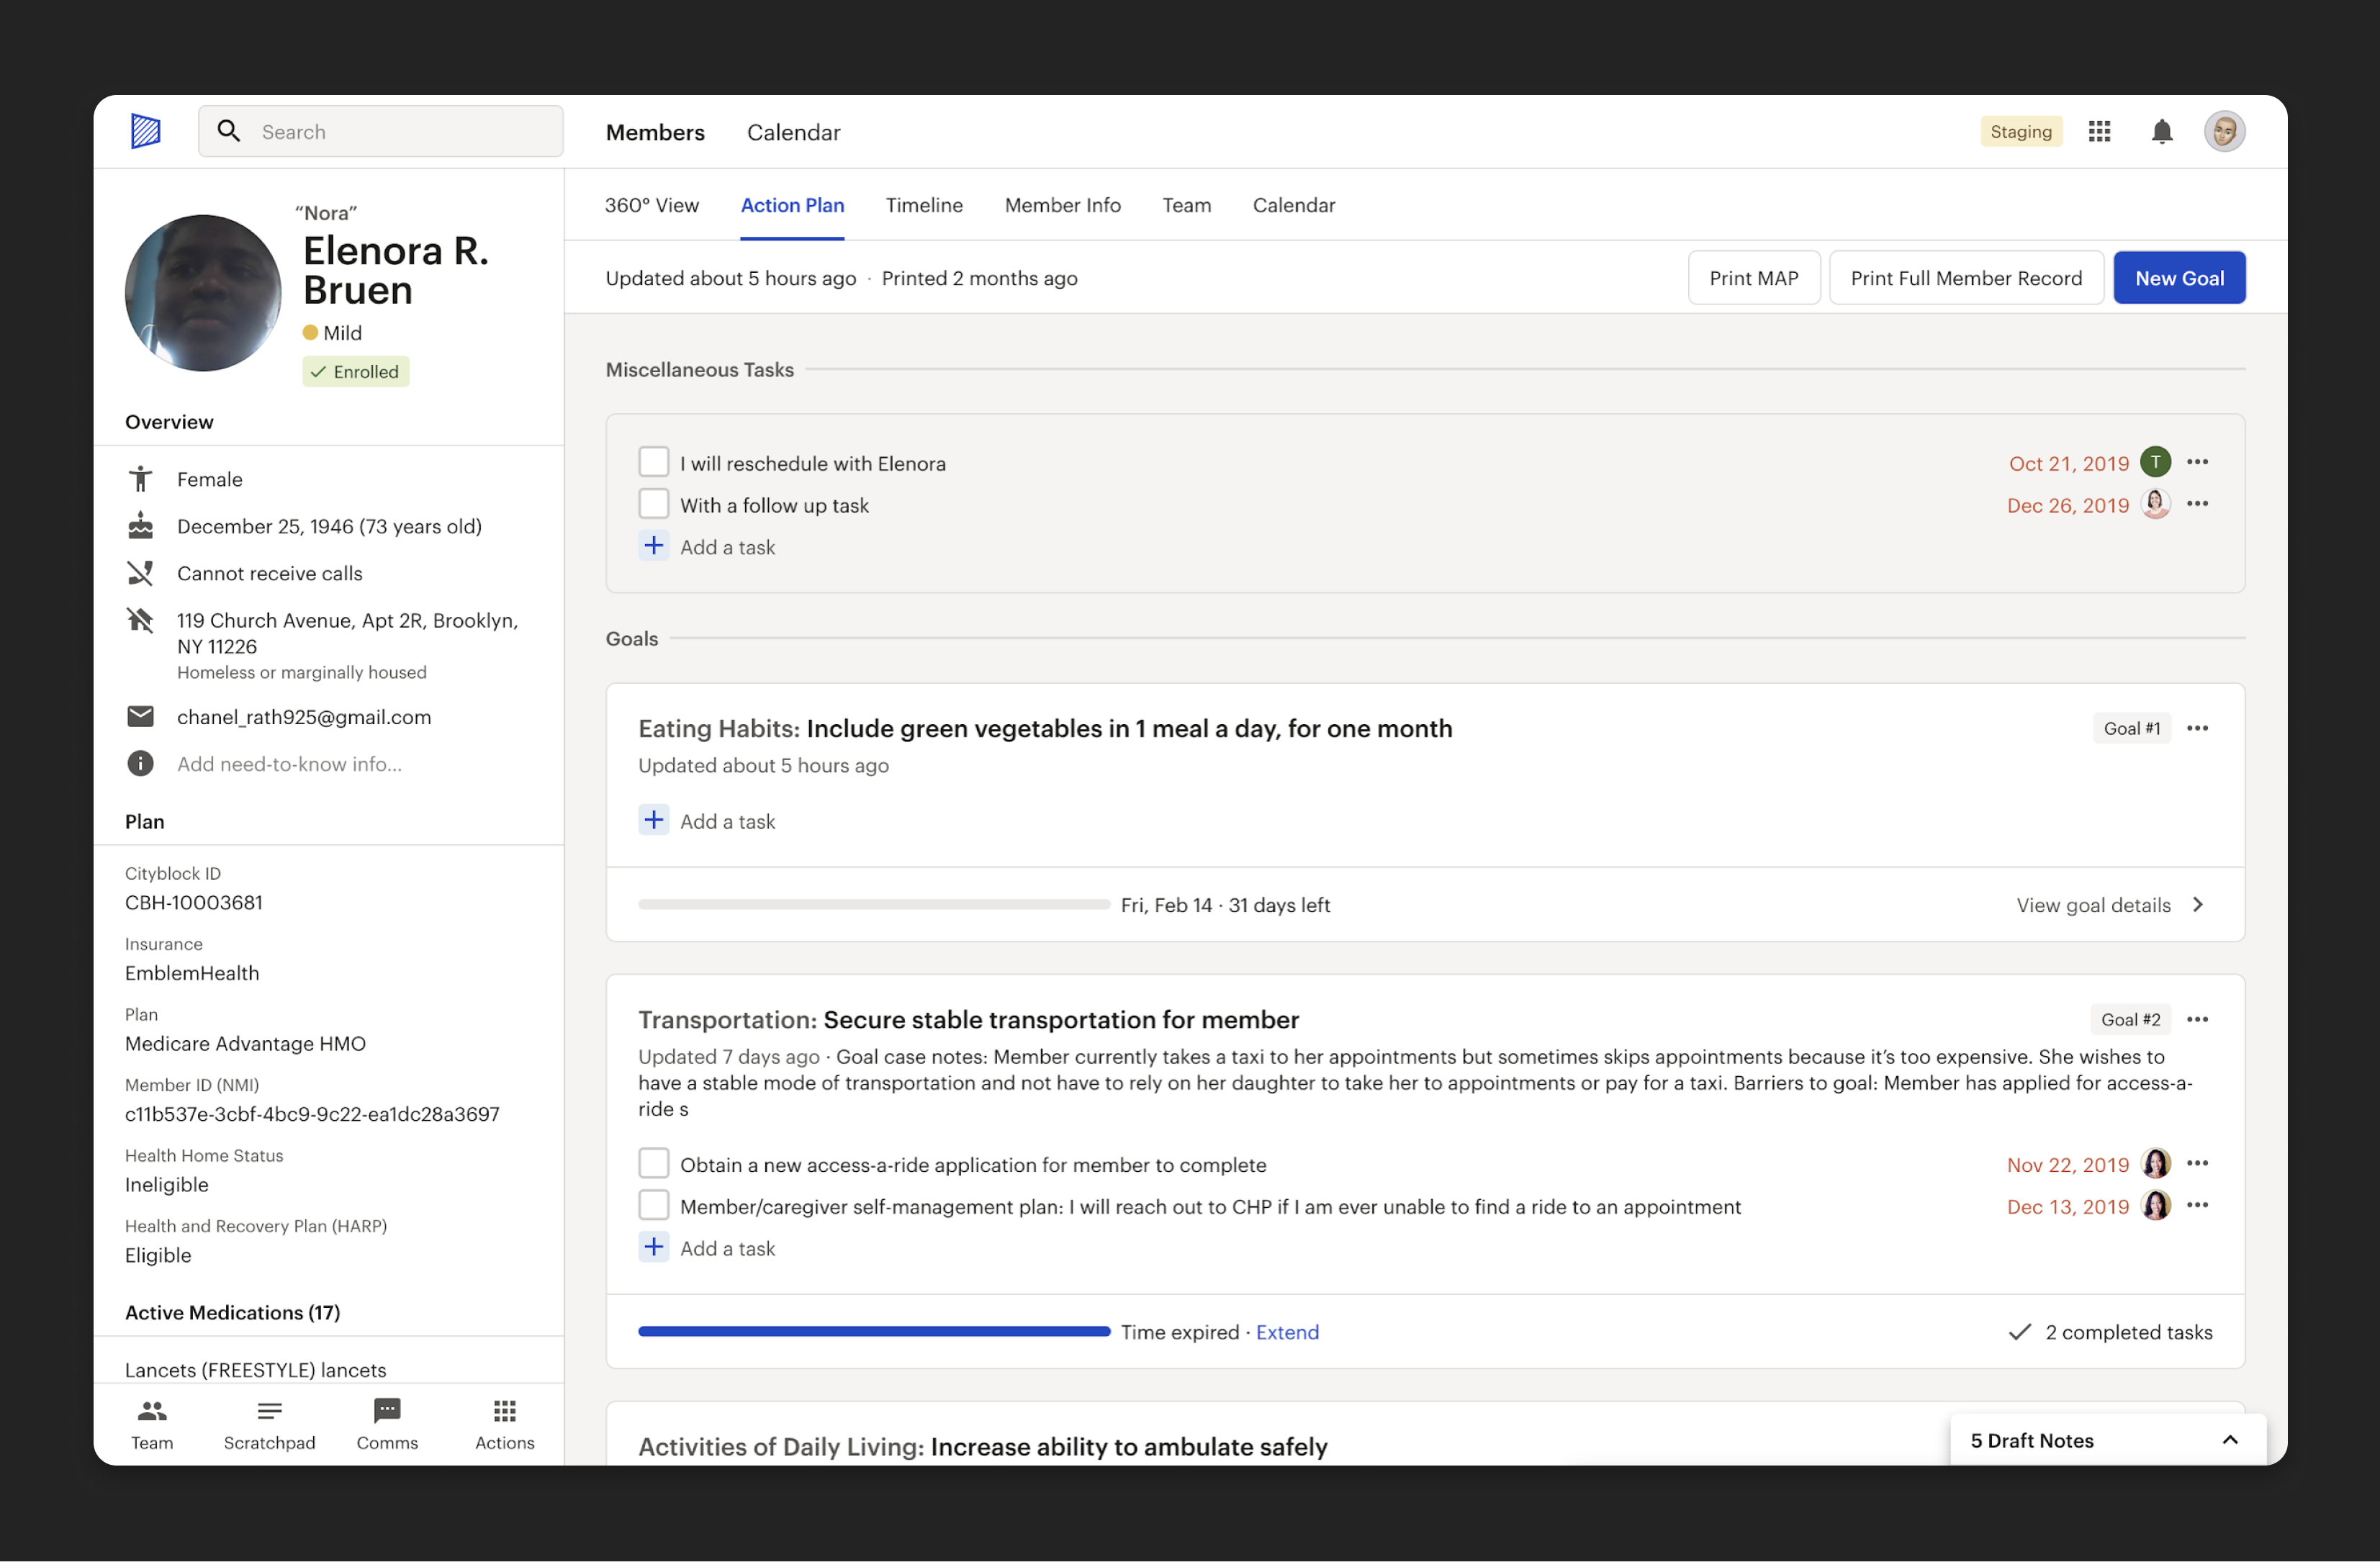The width and height of the screenshot is (2380, 1562).
Task: Open the Team tab in member view
Action: pos(1186,205)
